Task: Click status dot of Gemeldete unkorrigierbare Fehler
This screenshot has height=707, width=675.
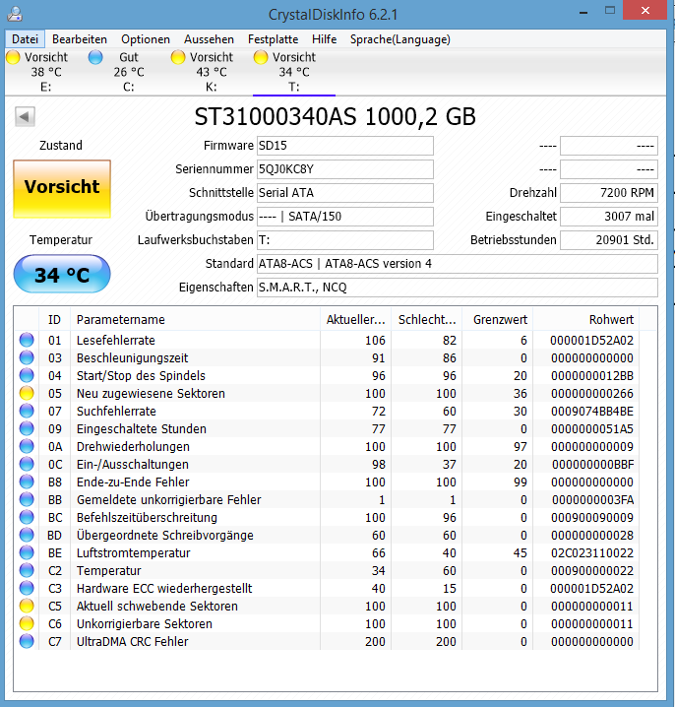Action: (x=27, y=499)
